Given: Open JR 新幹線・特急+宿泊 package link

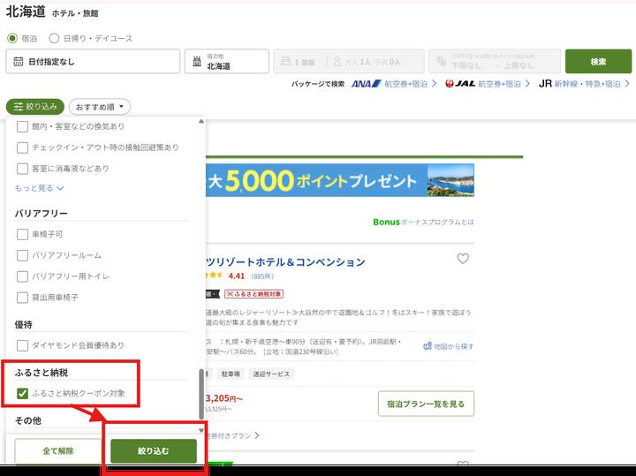Looking at the screenshot, I should click(x=585, y=84).
